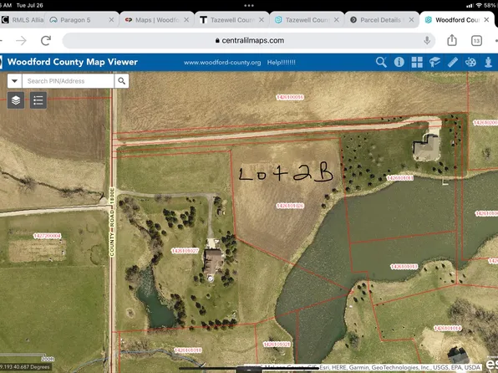Click parcel label 1426101033
This screenshot has width=498, height=373.
coord(404,267)
